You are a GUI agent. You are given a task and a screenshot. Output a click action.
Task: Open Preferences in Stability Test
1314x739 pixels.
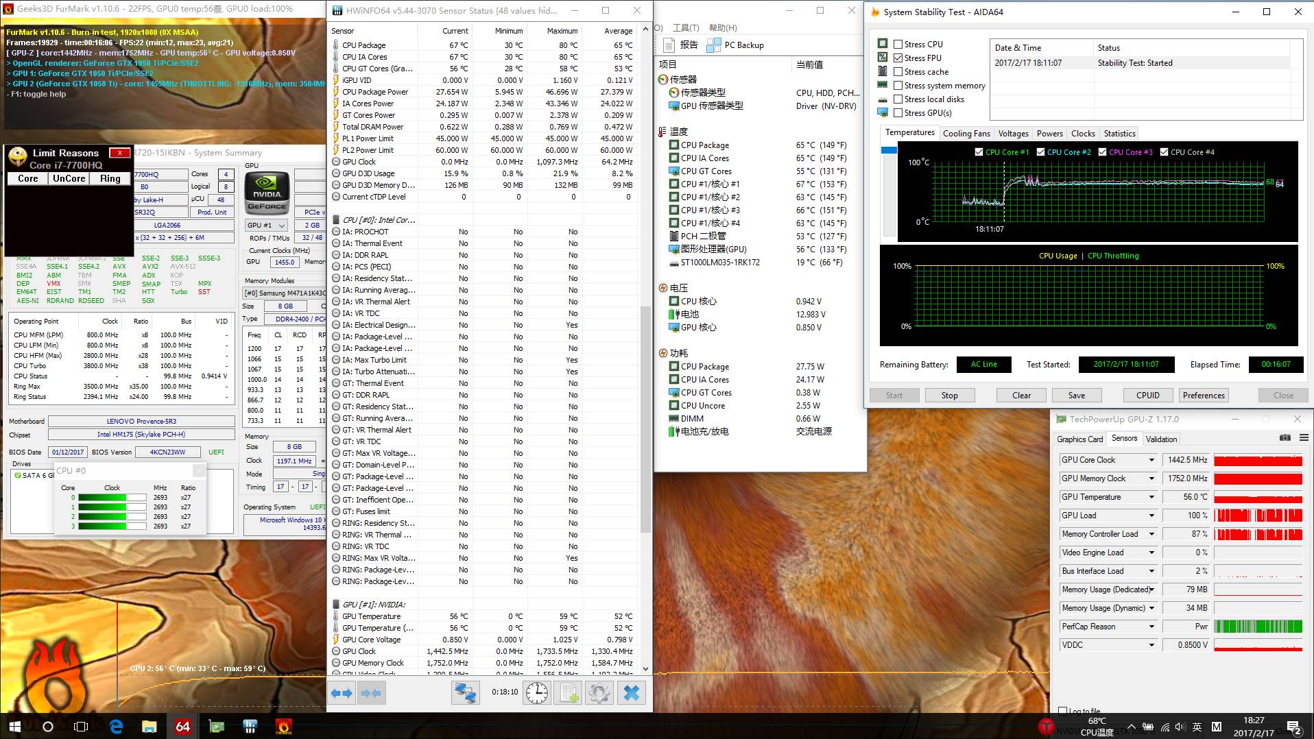pos(1204,396)
